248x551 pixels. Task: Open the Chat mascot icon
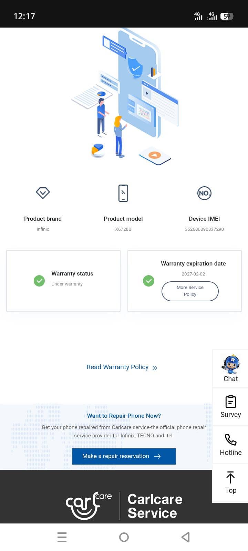coord(231,364)
